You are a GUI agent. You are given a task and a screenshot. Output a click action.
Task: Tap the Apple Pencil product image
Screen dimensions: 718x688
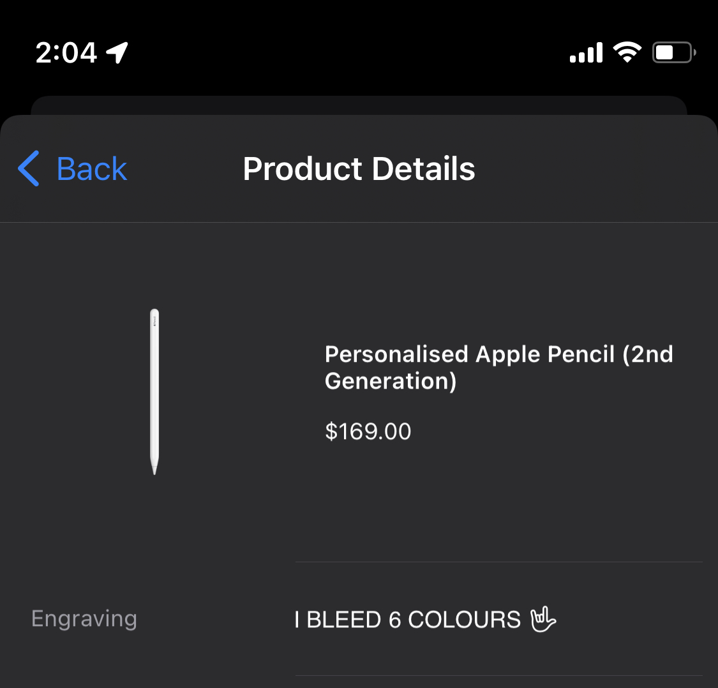point(154,391)
